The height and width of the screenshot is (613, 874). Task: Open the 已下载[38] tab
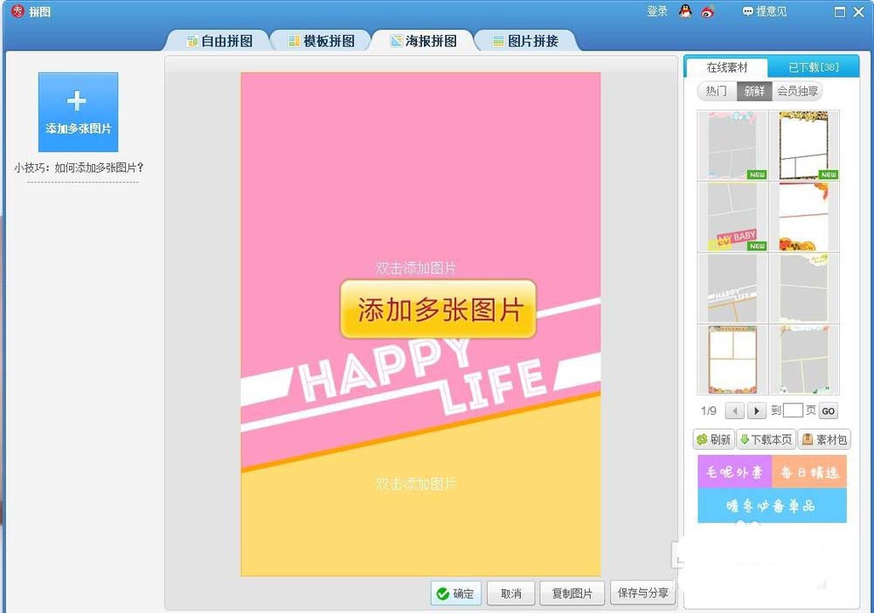point(813,67)
